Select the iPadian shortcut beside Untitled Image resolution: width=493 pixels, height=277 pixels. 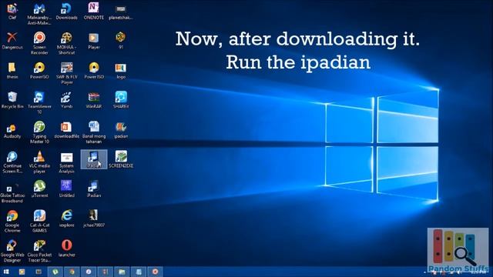point(94,189)
